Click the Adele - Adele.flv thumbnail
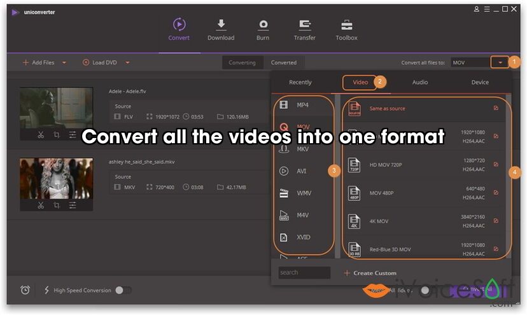This screenshot has width=527, height=315. tap(56, 108)
